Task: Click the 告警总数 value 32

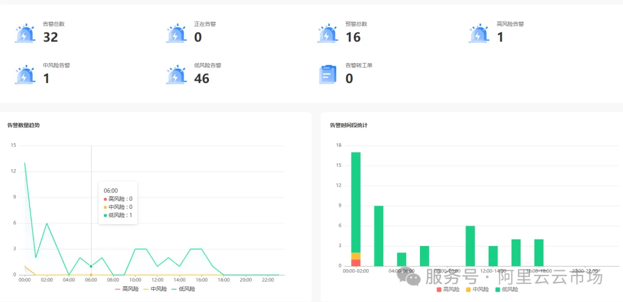Action: coord(50,37)
